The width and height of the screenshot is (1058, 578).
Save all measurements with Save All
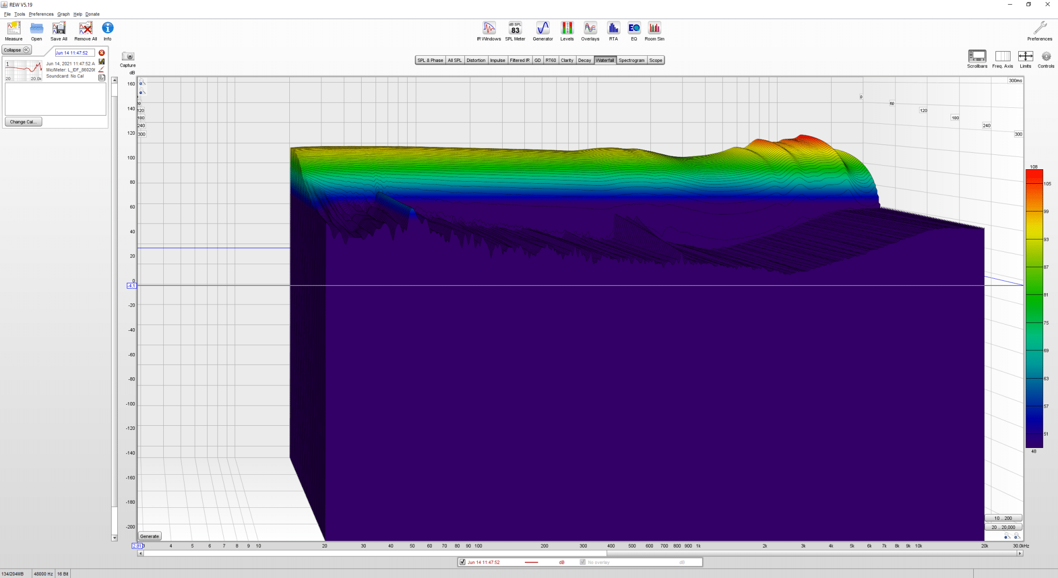[59, 31]
